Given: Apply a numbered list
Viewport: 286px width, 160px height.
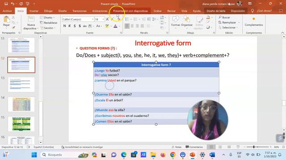Looking at the screenshot, I should click(135, 19).
